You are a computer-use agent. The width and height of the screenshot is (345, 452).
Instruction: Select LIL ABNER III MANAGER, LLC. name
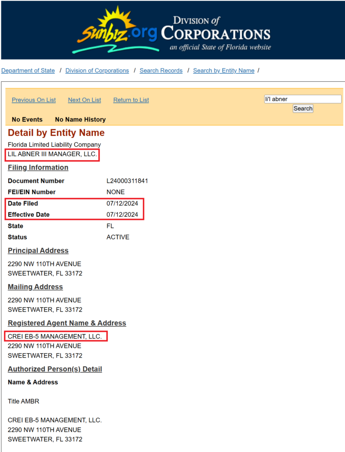pyautogui.click(x=52, y=154)
